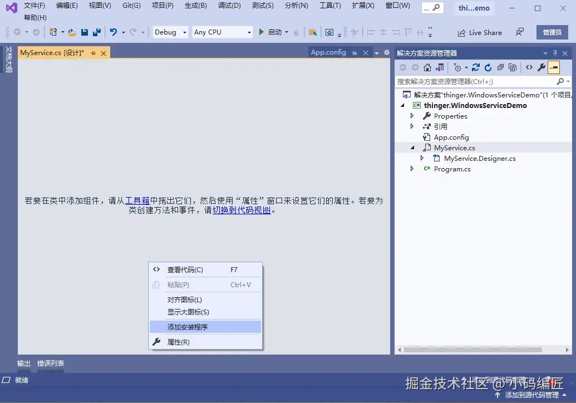Select 查看代码(C) in context menu
Screen dimensions: 576x403
coord(206,269)
